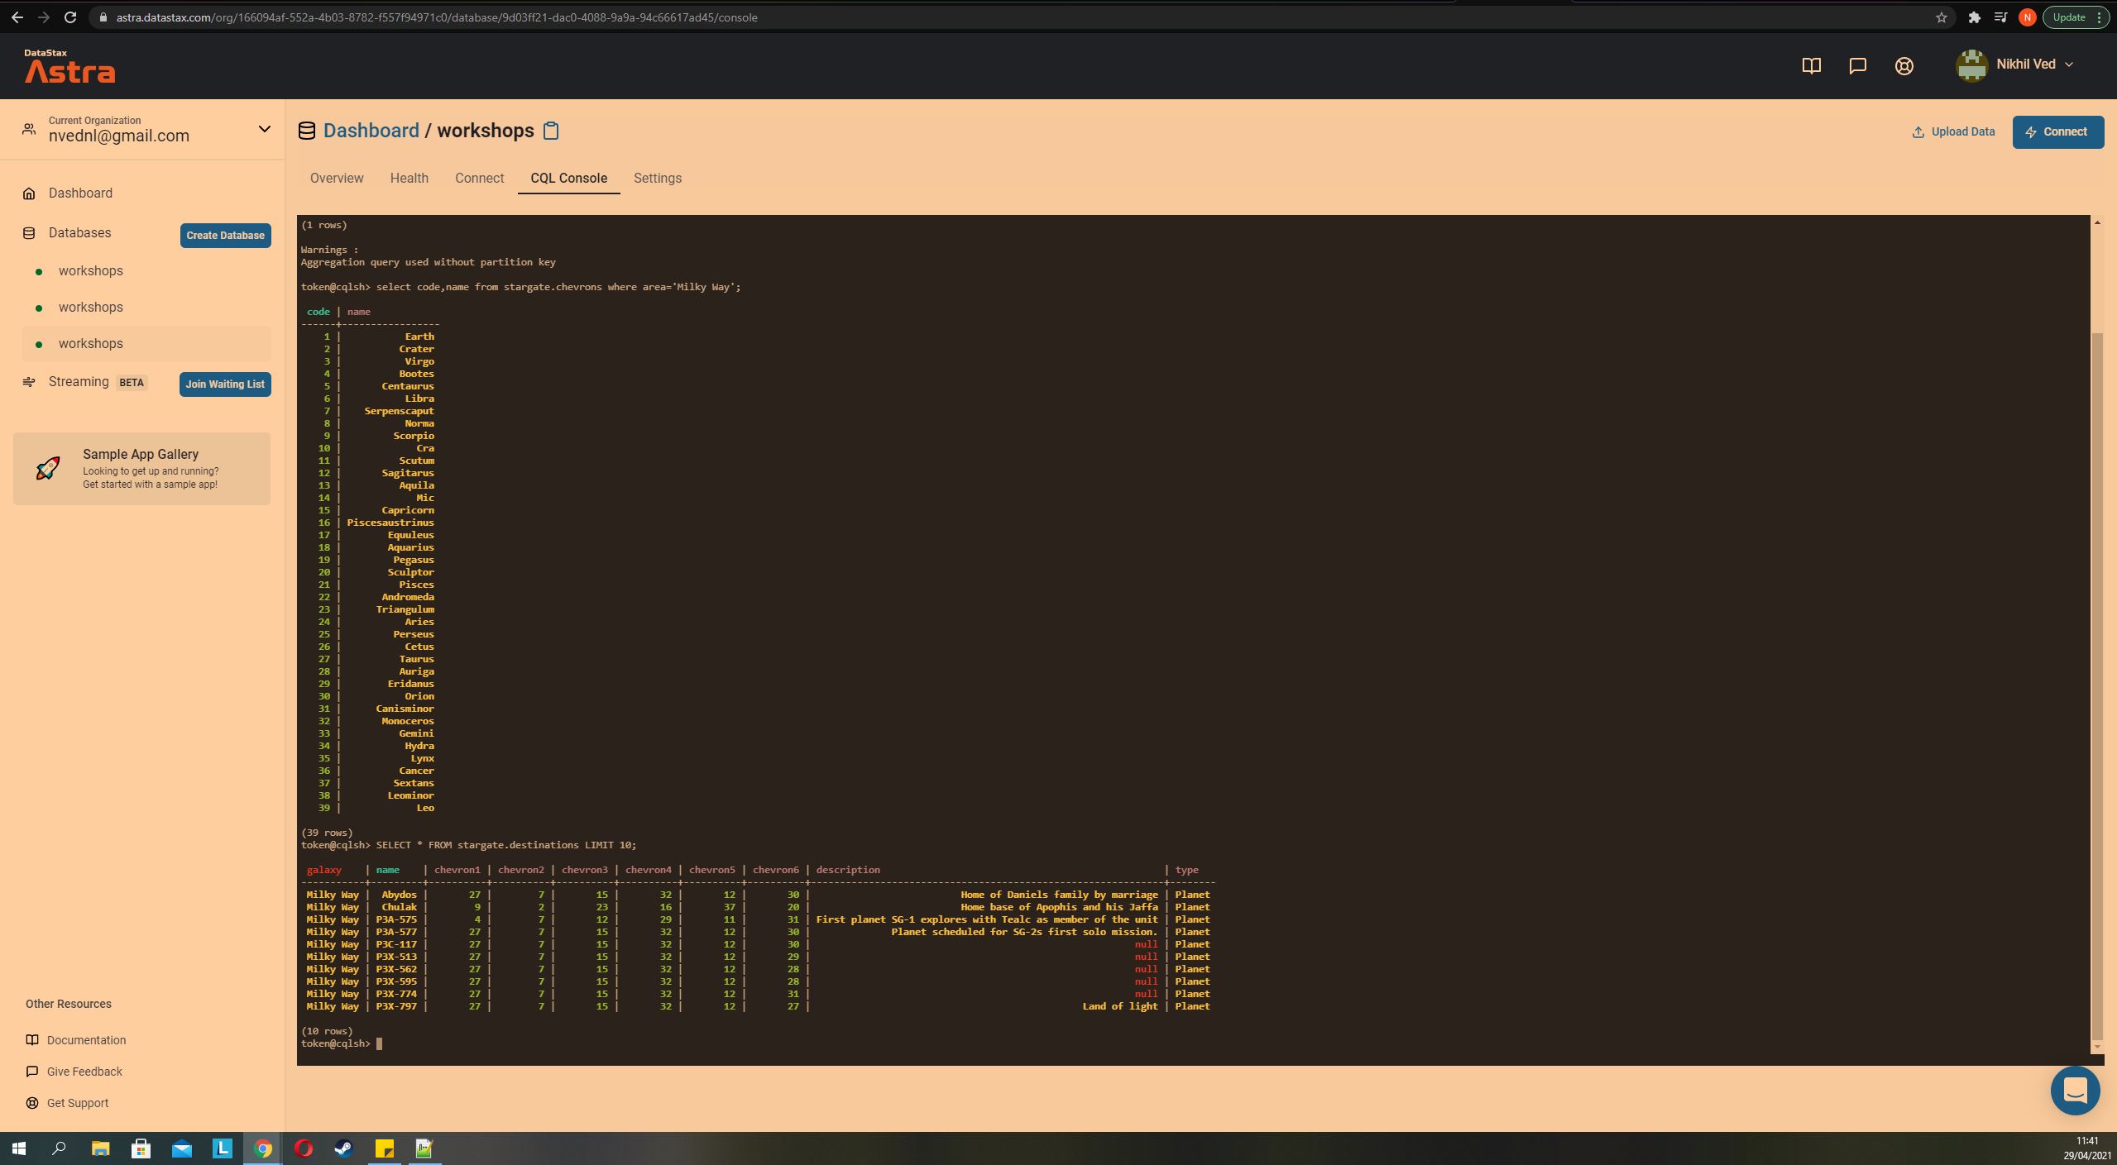This screenshot has height=1165, width=2117.
Task: Expand the Current Organization dropdown
Action: (263, 129)
